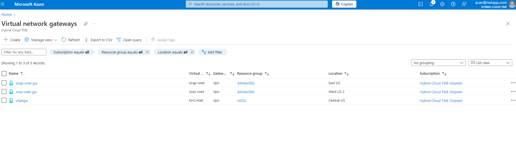
Task: Click Export to CSV in the toolbar
Action: pyautogui.click(x=98, y=40)
